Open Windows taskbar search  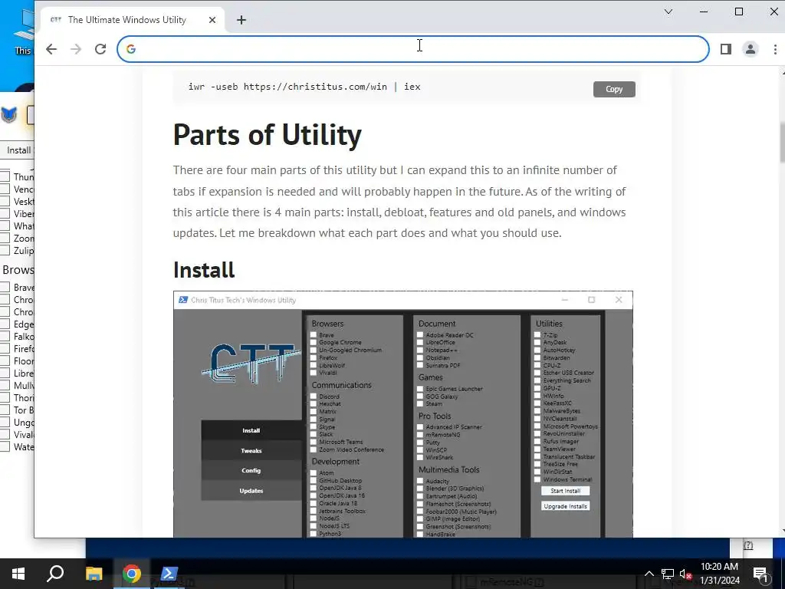55,574
